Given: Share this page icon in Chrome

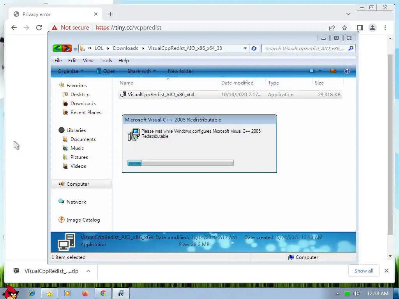Looking at the screenshot, I should 332,28.
